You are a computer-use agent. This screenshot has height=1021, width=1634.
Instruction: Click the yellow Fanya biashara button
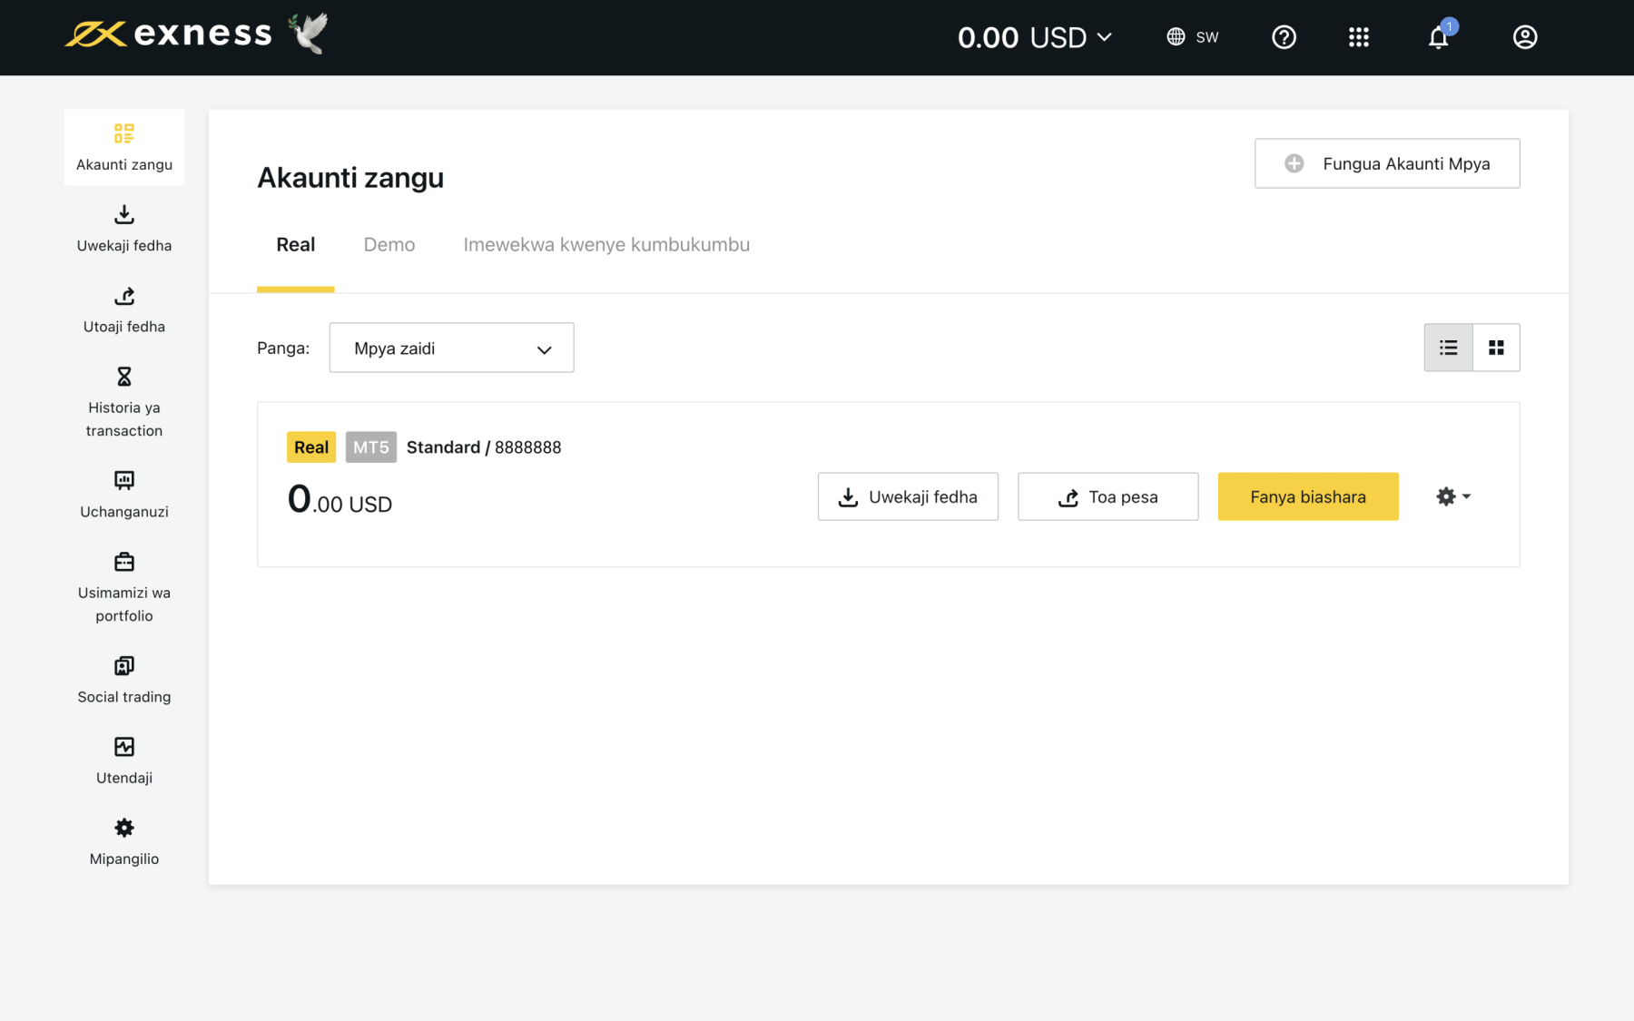click(x=1308, y=496)
